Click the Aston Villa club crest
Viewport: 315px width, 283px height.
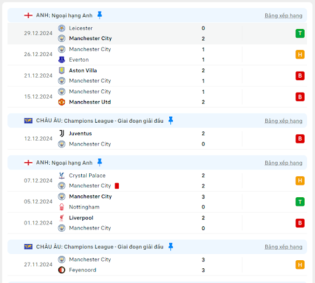[62, 70]
